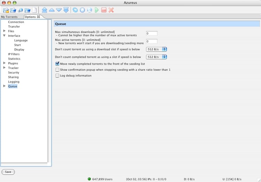Enable confirmation popup when stopping seeding
Screen dimensions: 261x182
(57, 69)
